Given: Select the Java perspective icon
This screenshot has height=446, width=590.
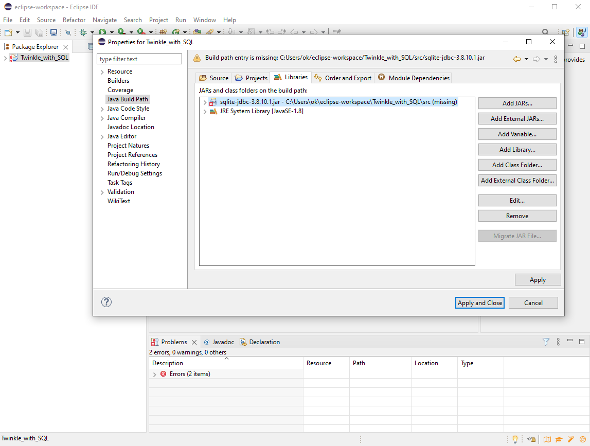Looking at the screenshot, I should [582, 32].
